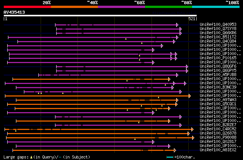Click yellow gap marker under P98088 alignment
This screenshot has width=243, height=160.
point(135,139)
